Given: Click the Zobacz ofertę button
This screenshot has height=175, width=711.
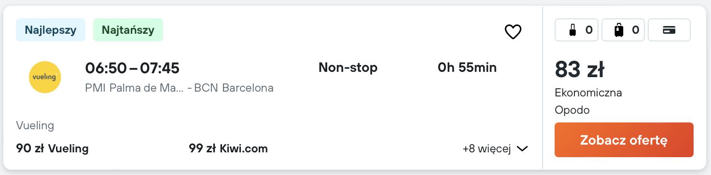Looking at the screenshot, I should pos(624,140).
